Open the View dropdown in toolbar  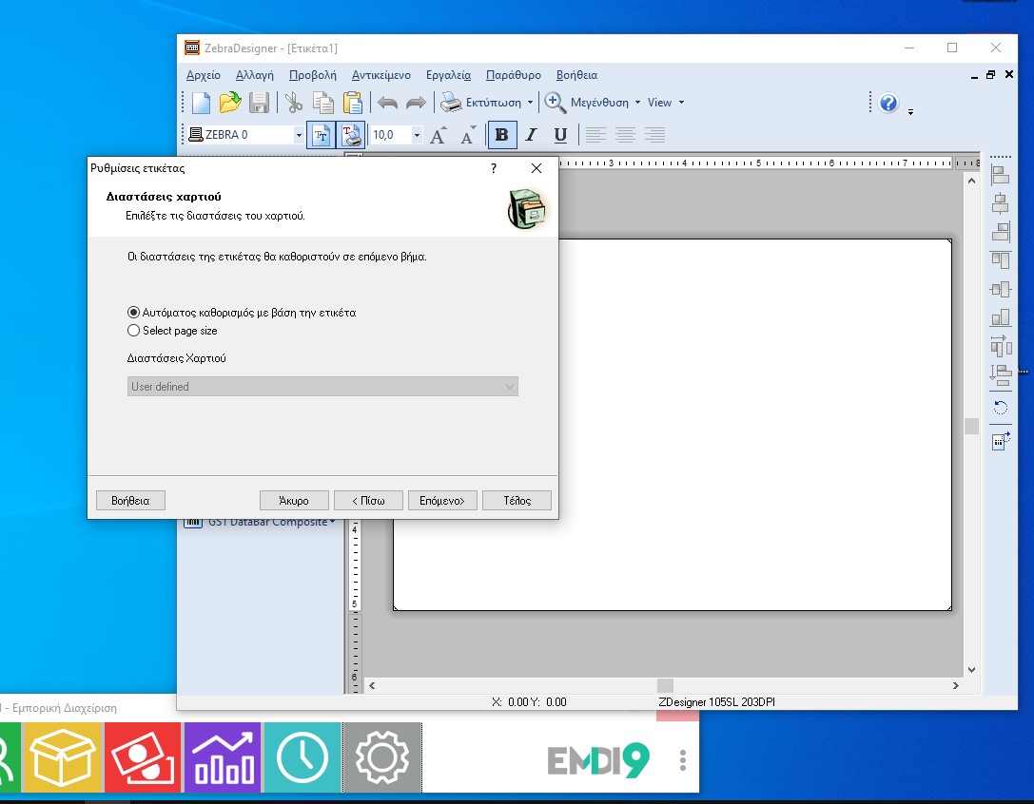[x=666, y=102]
